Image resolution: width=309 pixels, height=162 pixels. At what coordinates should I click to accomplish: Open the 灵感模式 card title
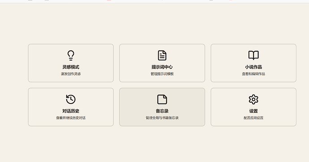tap(71, 67)
